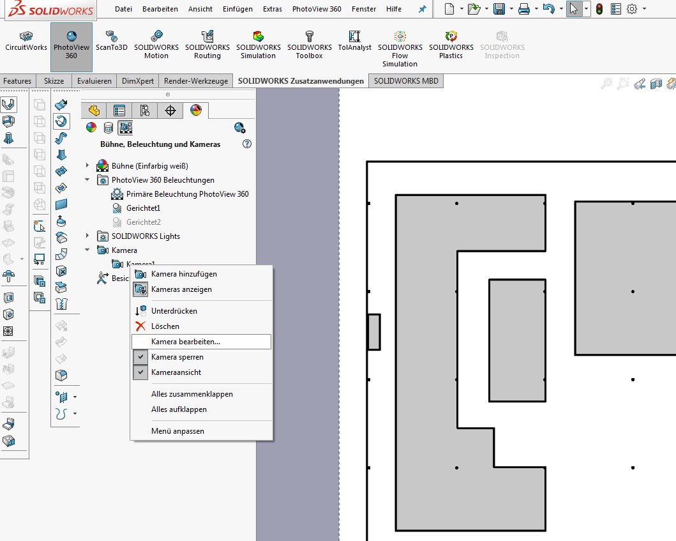Choose Kamera bearbeiten... from context menu
This screenshot has width=676, height=541.
click(x=186, y=342)
